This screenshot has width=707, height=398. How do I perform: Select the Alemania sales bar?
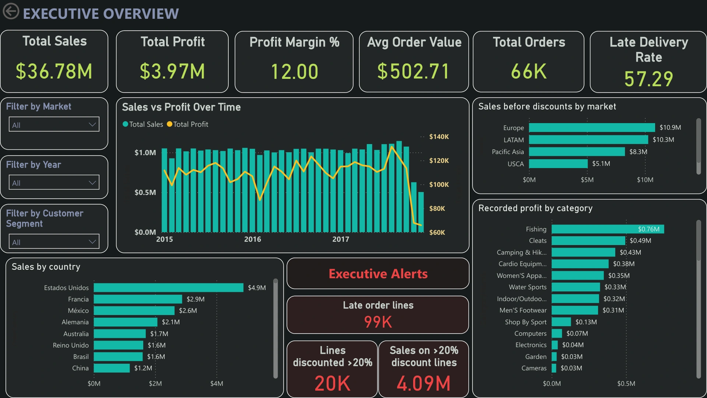126,322
